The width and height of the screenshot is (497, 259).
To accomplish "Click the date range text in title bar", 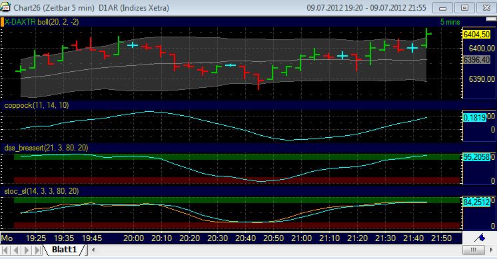I will click(366, 7).
